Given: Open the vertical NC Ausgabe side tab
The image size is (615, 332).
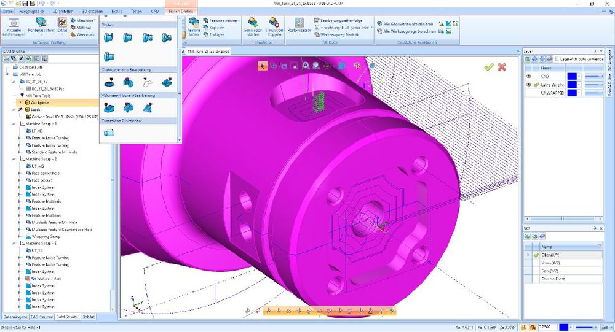Looking at the screenshot, I should (x=610, y=60).
